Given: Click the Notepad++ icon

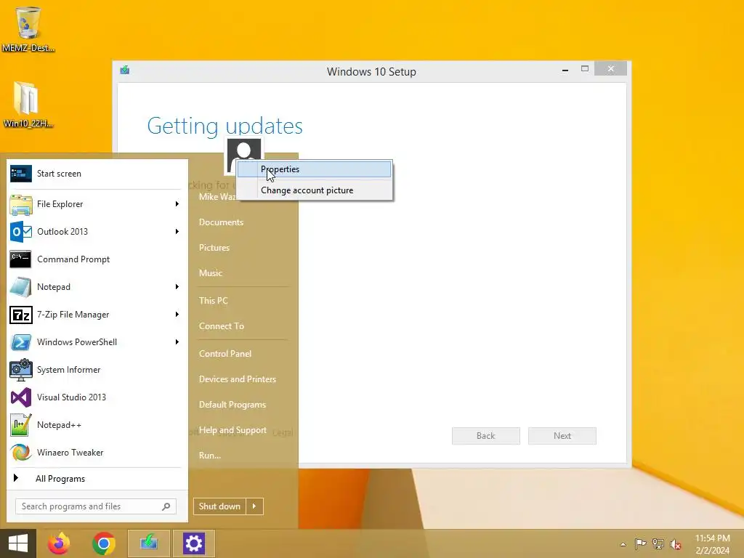Looking at the screenshot, I should [x=21, y=424].
